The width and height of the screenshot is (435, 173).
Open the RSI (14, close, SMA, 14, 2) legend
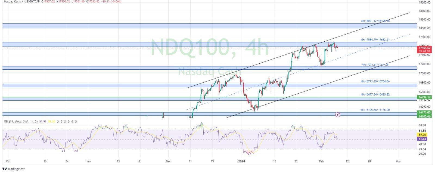click(21, 122)
